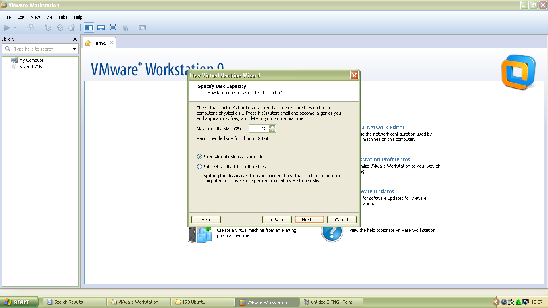This screenshot has height=308, width=548.
Task: Toggle the thumbnail bar toolbar icon
Action: (x=101, y=28)
